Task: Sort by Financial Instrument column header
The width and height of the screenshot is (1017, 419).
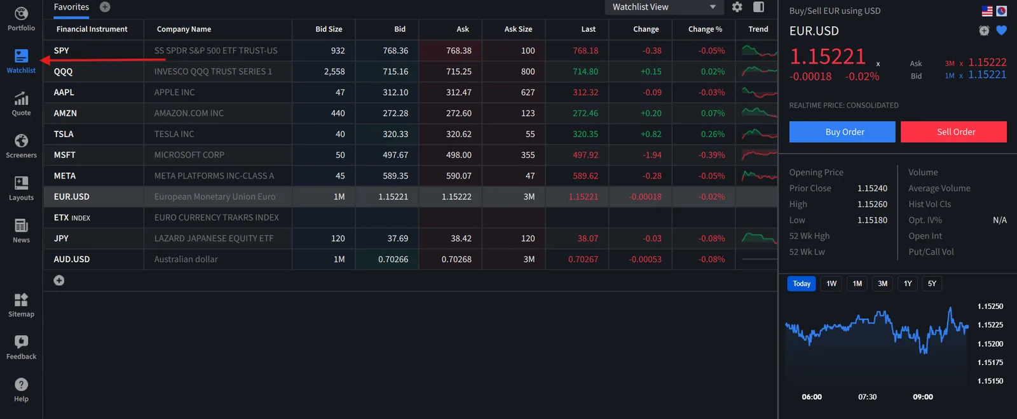Action: (92, 29)
